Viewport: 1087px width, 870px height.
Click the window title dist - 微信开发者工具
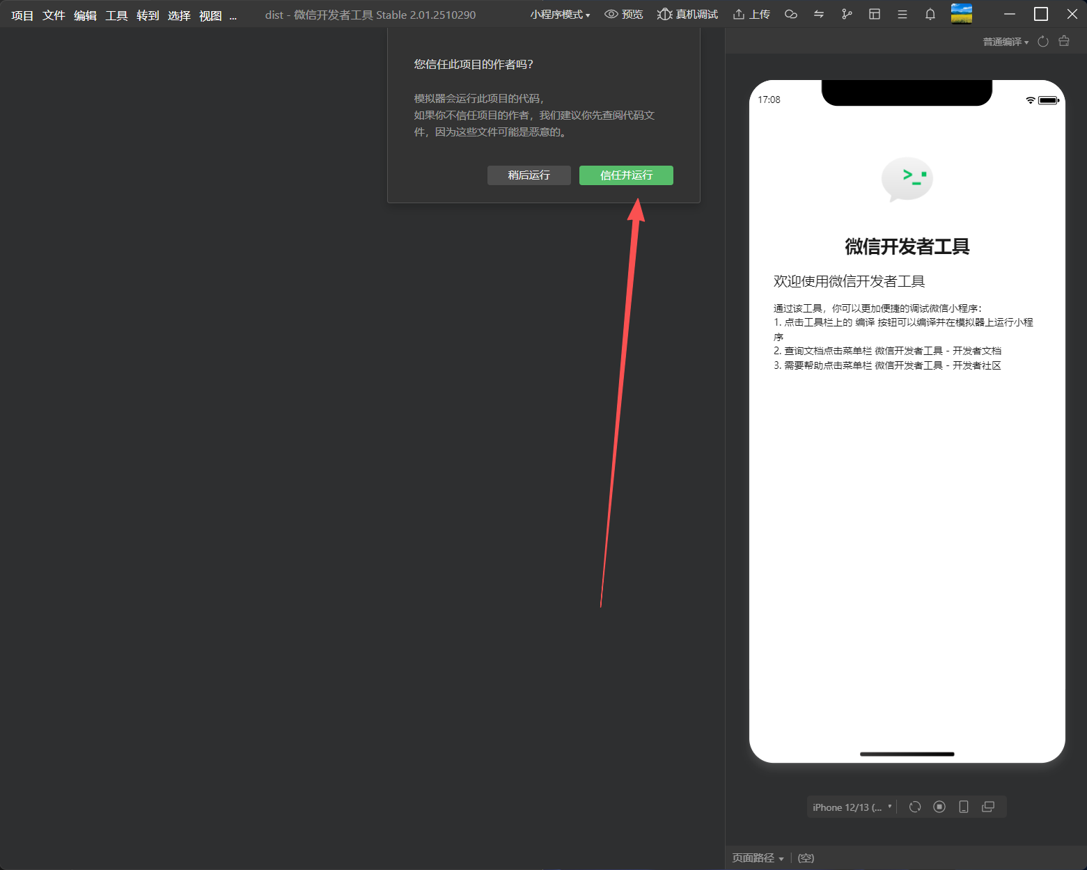(x=370, y=15)
